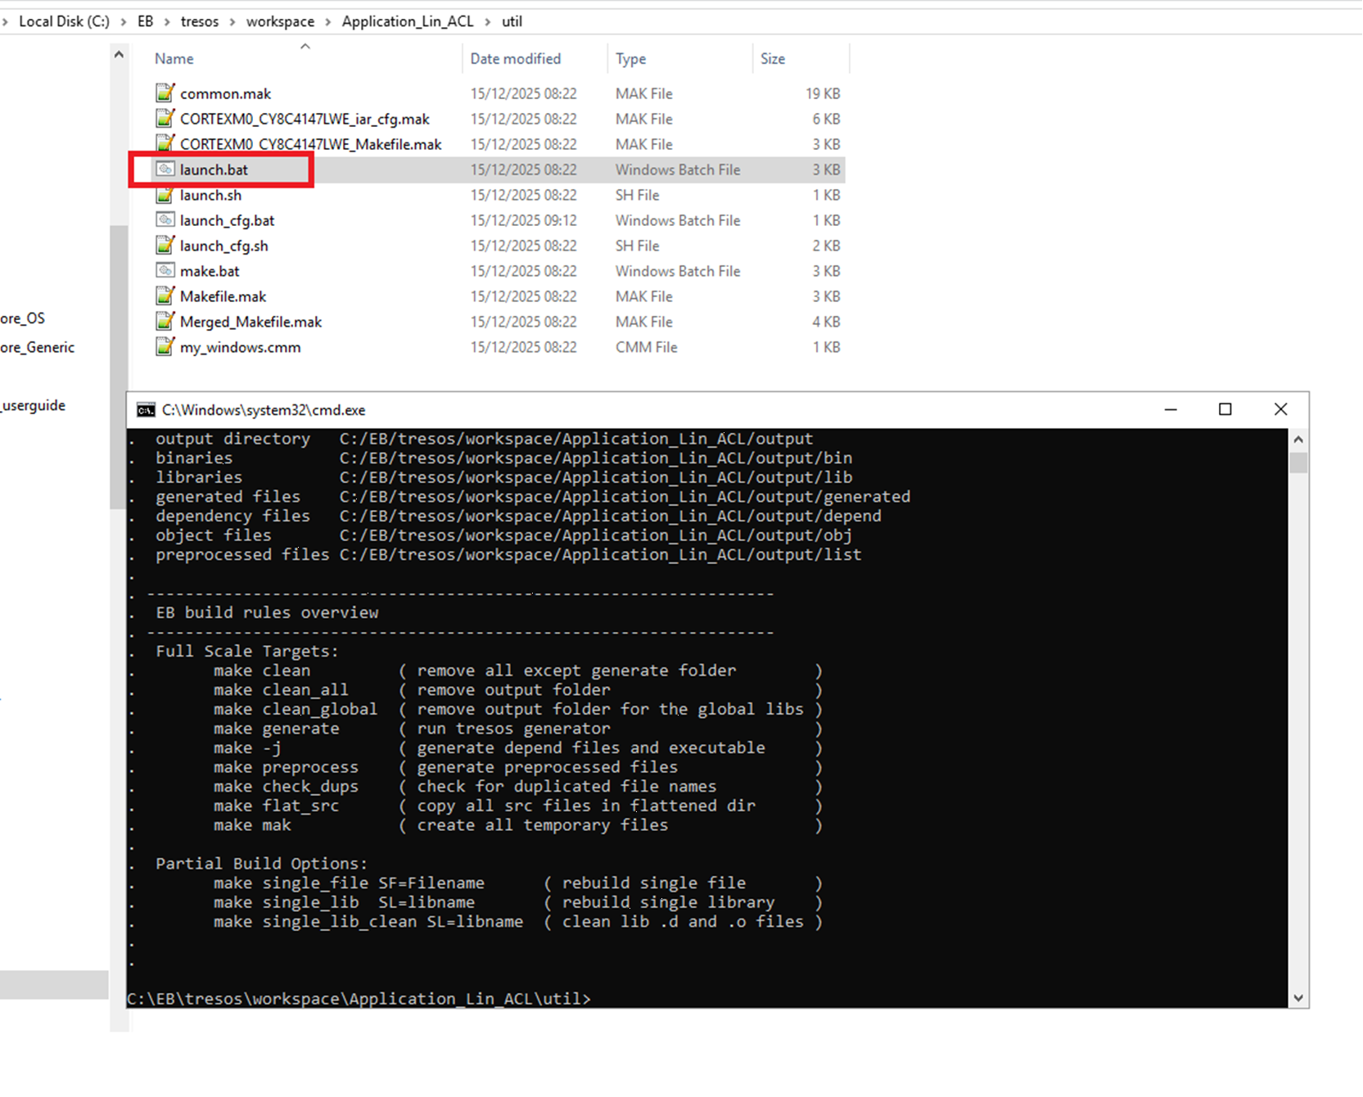Select the Merged_Makefile.mak file icon
Viewport: 1363px width, 1097px height.
point(165,322)
